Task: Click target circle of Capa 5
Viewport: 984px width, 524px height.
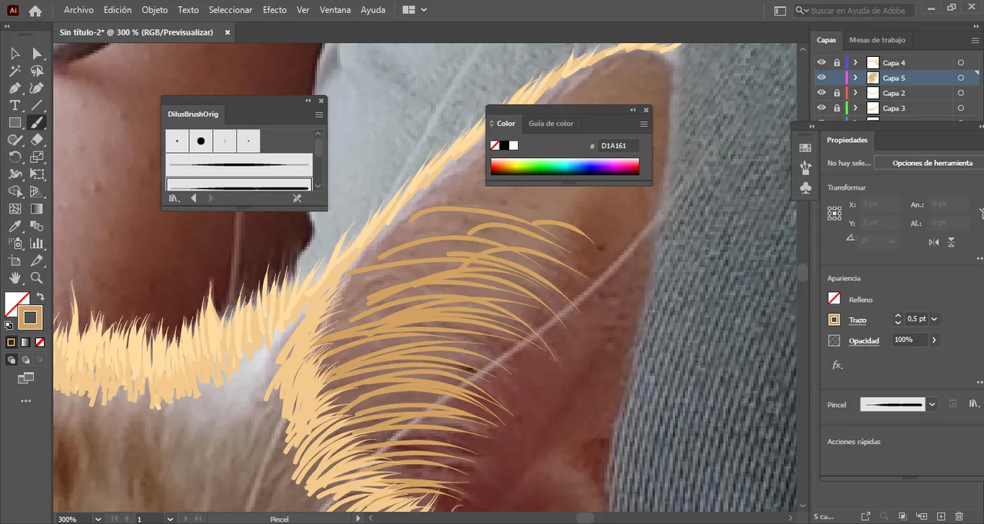Action: (x=960, y=78)
